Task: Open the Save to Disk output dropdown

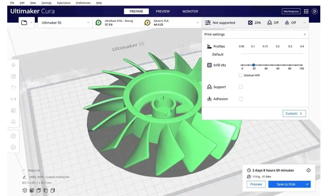Action: tap(307, 184)
